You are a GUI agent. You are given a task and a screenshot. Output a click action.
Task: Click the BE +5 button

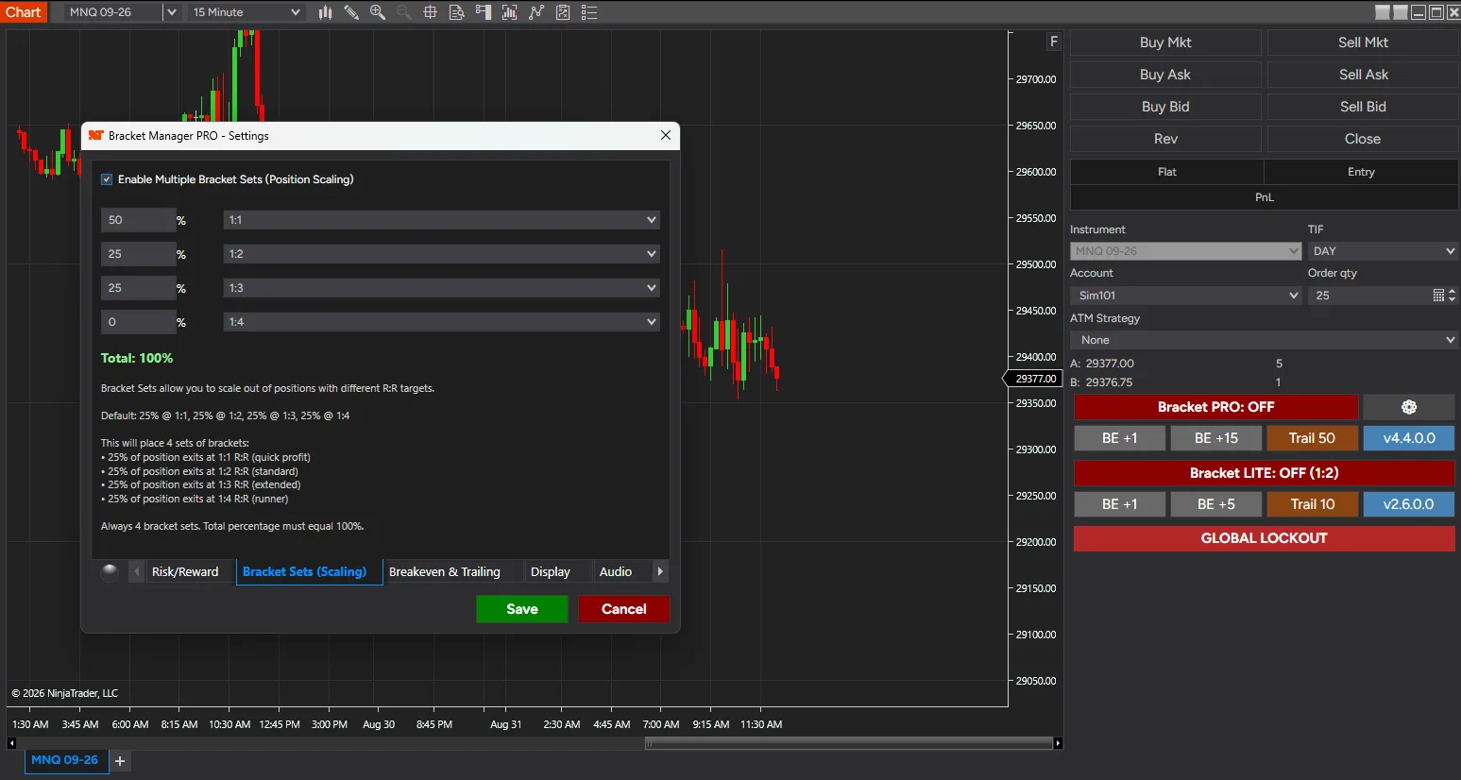tap(1215, 504)
